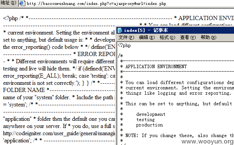Click the index[5] - 记事本 title bar
This screenshot has height=145, width=234.
point(175,30)
